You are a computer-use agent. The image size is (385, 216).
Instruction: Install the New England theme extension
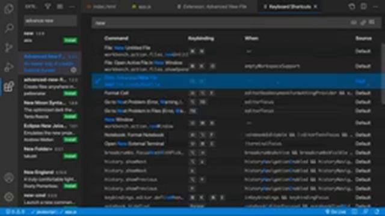point(70,186)
